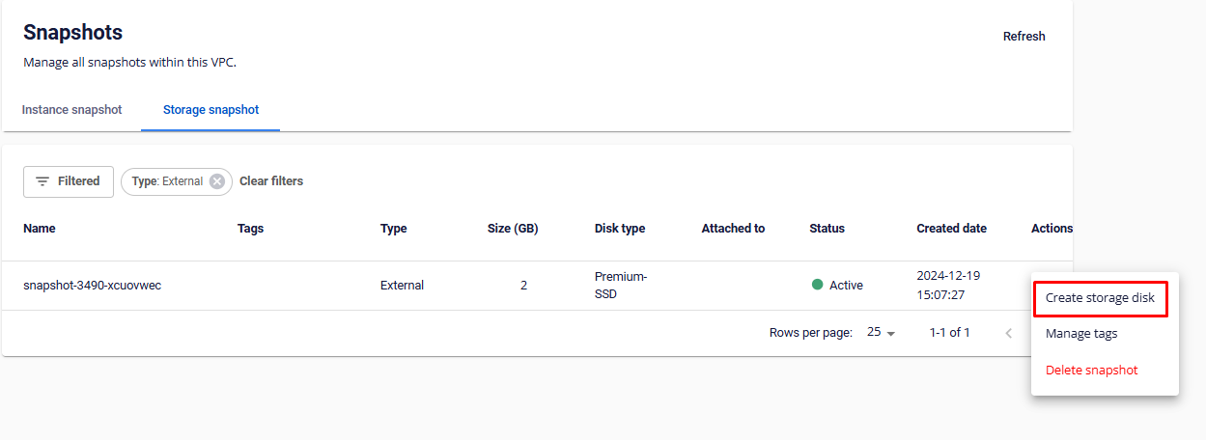Select the Storage snapshot tab

[210, 110]
